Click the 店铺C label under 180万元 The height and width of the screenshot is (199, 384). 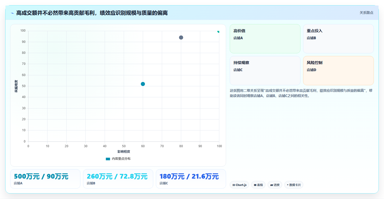[x=164, y=183]
